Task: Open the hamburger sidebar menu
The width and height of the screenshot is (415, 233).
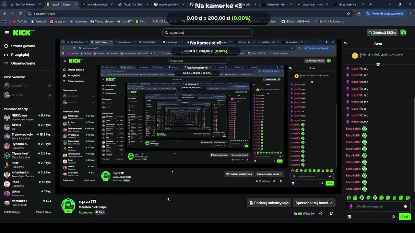Action: (x=7, y=33)
